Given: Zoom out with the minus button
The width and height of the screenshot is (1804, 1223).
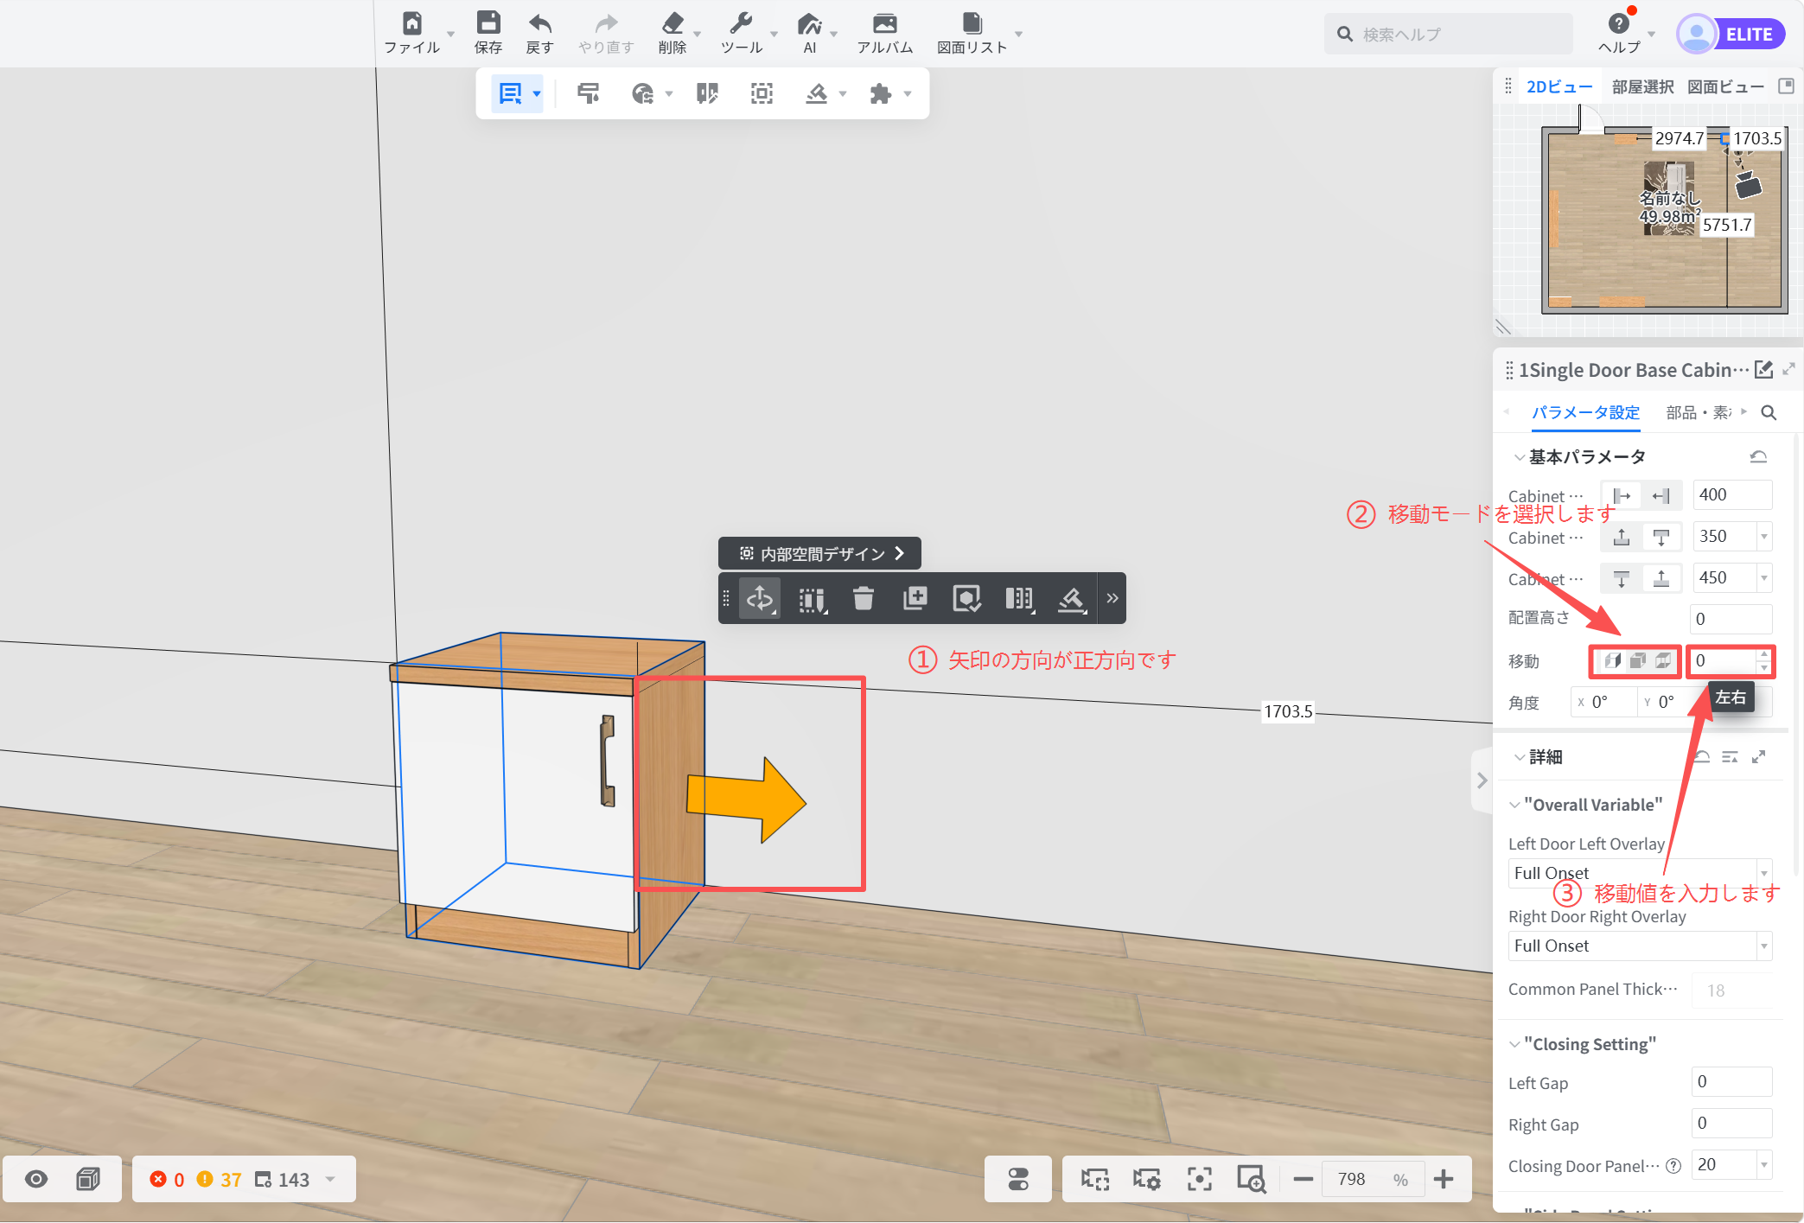Looking at the screenshot, I should [x=1304, y=1180].
